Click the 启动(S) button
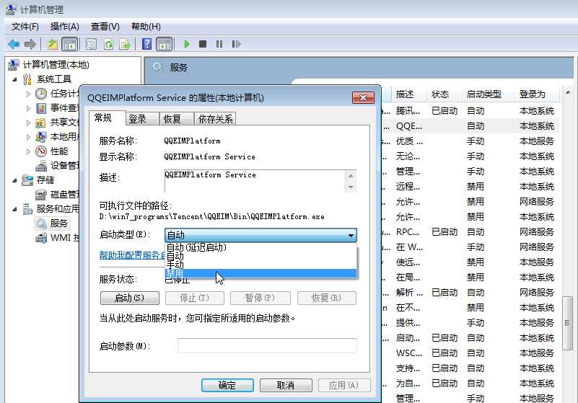Viewport: 578px width, 403px height. 130,298
